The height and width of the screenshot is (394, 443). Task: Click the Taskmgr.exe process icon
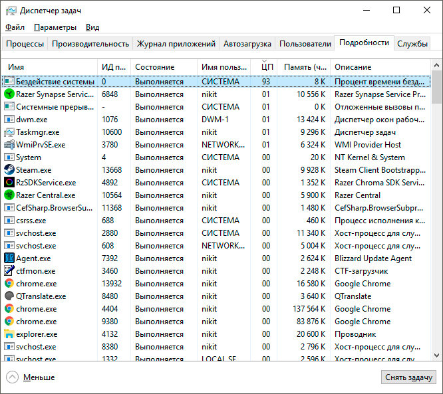pos(9,132)
